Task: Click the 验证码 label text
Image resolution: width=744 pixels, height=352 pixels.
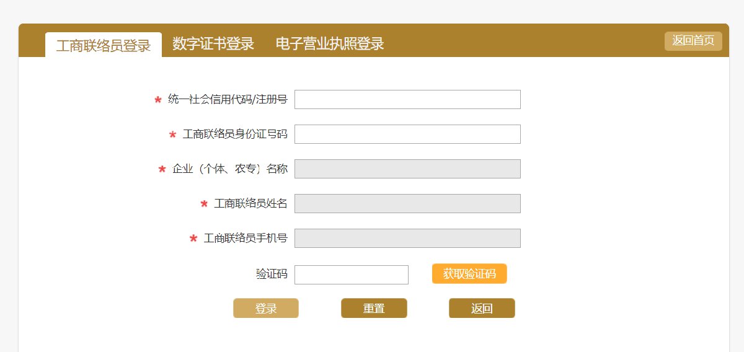Action: pos(272,274)
